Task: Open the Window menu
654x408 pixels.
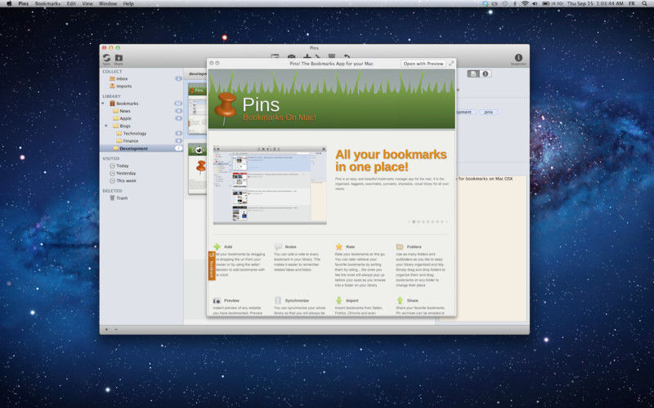Action: [108, 3]
